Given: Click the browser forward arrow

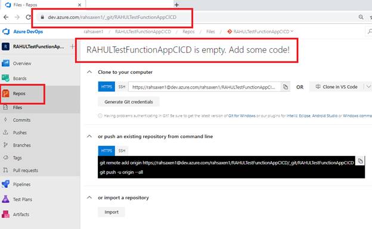Looking at the screenshot, I should pos(17,17).
